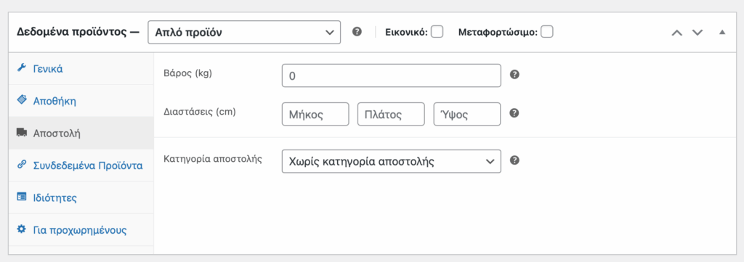
Task: Move the panel up with the up chevron
Action: pyautogui.click(x=677, y=32)
